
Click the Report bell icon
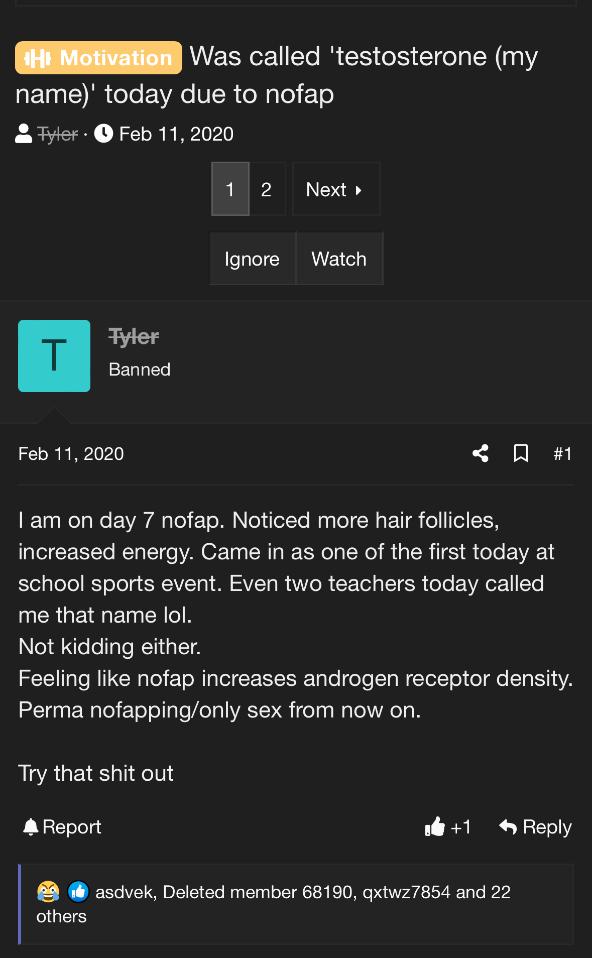click(31, 826)
